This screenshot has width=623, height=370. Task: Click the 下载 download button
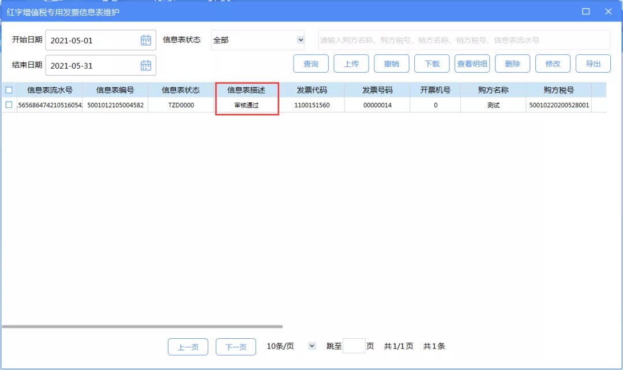pos(431,64)
